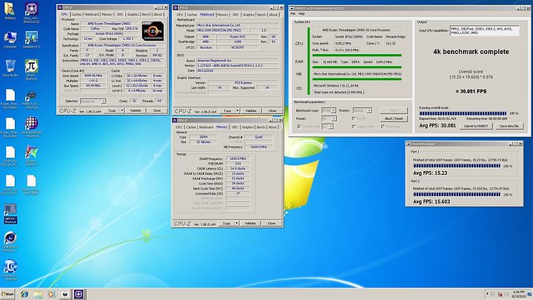Click title icon of CPU-Z Mainboard window
Viewport: 533px width, 300px height.
[x=175, y=7]
